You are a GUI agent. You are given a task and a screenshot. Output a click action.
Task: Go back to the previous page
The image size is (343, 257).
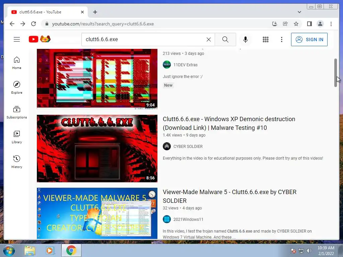tap(12, 24)
